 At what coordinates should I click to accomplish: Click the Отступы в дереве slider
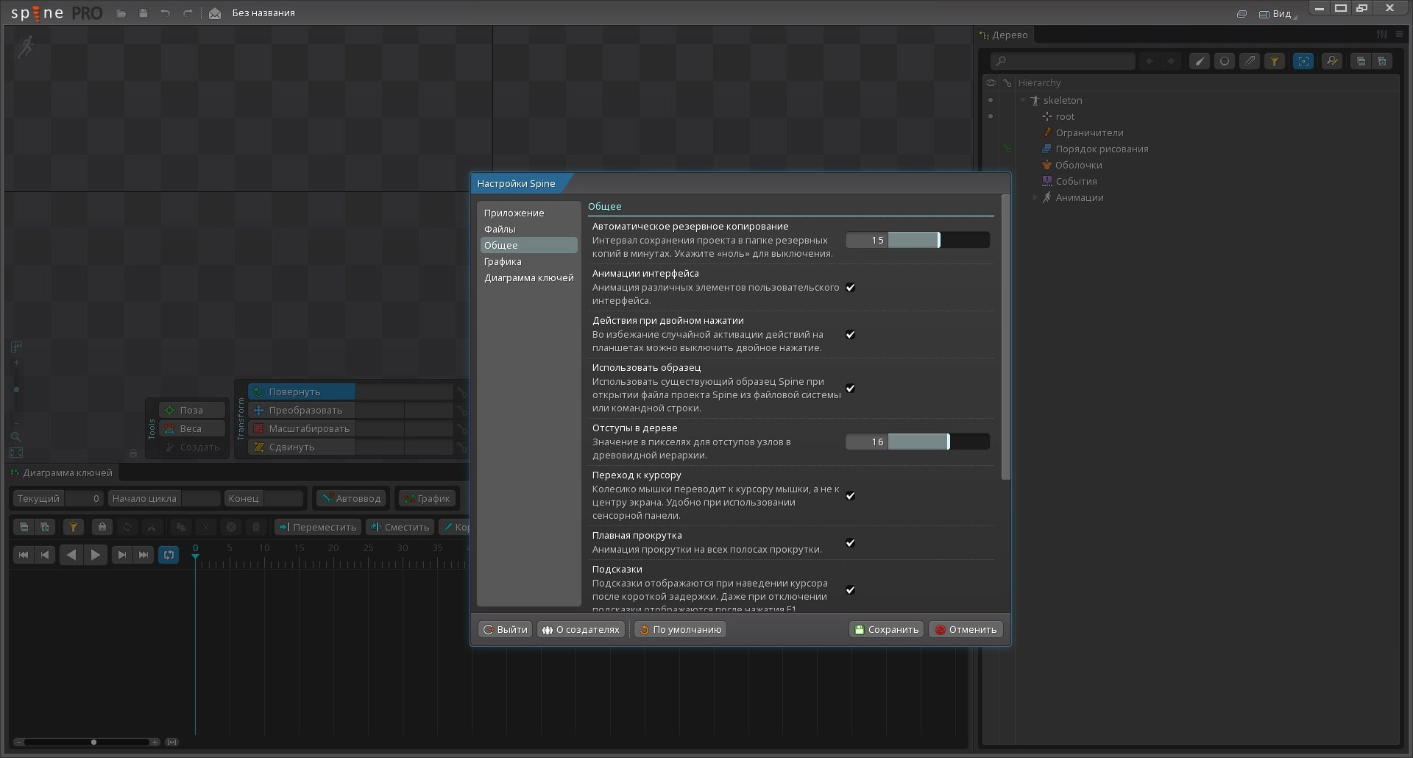[x=917, y=442]
